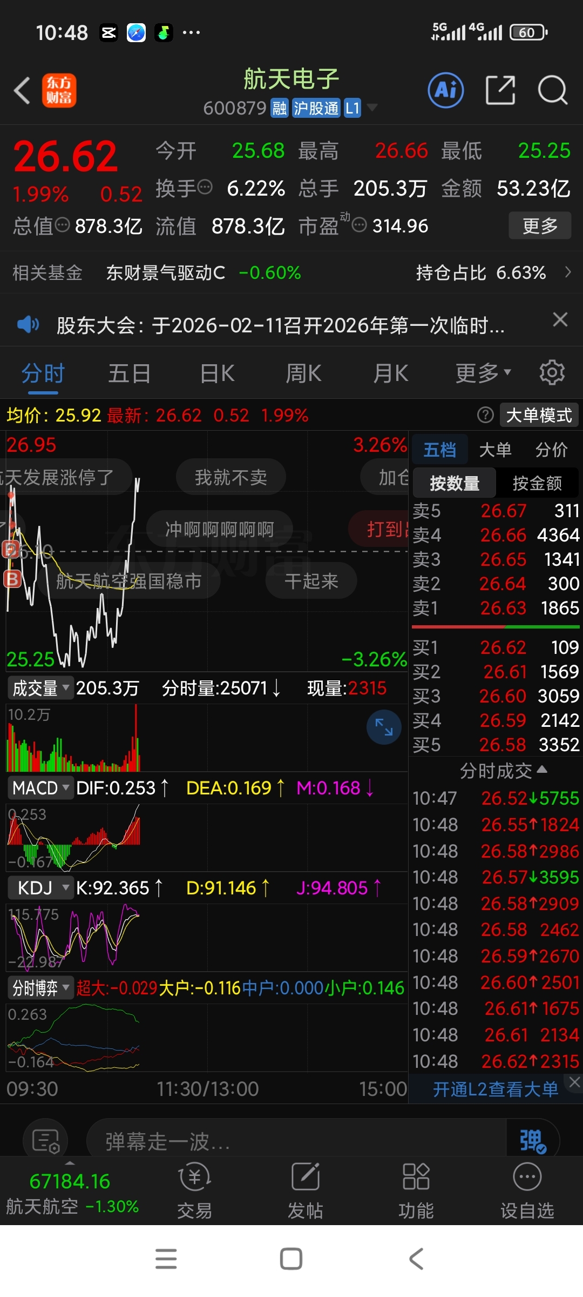583x1297 pixels.
Task: Tap info icon next to 市盈
Action: pos(359,224)
